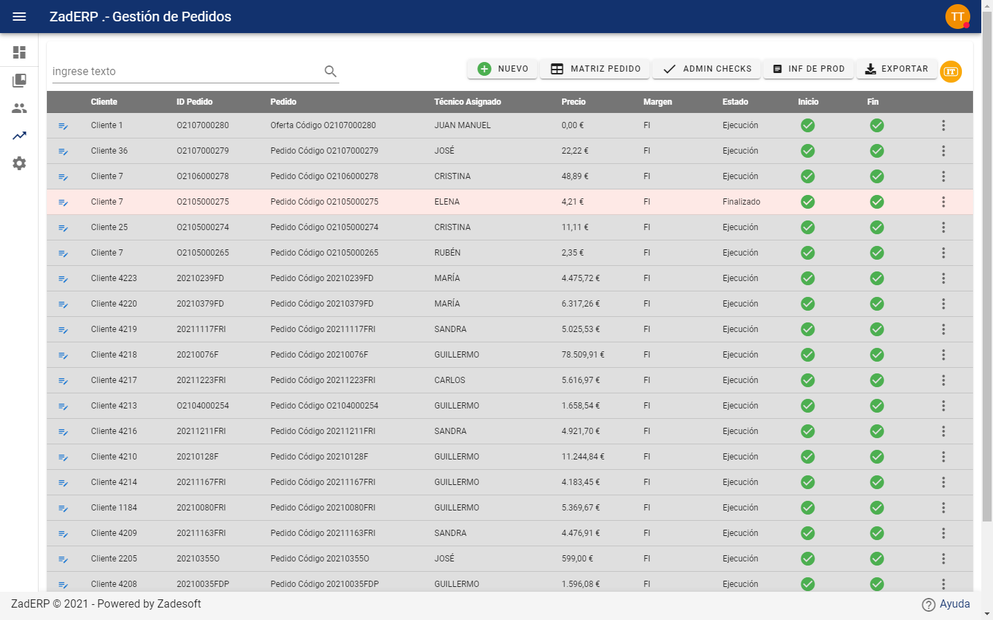Toggle Inicio check for order 02107000280

(x=808, y=125)
